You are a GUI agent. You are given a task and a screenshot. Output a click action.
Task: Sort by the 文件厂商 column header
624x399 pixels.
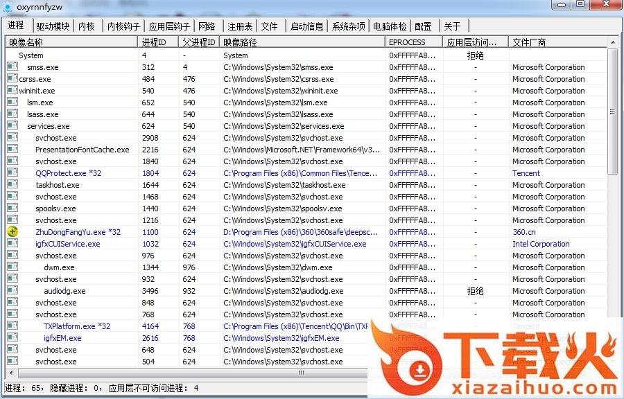(557, 42)
